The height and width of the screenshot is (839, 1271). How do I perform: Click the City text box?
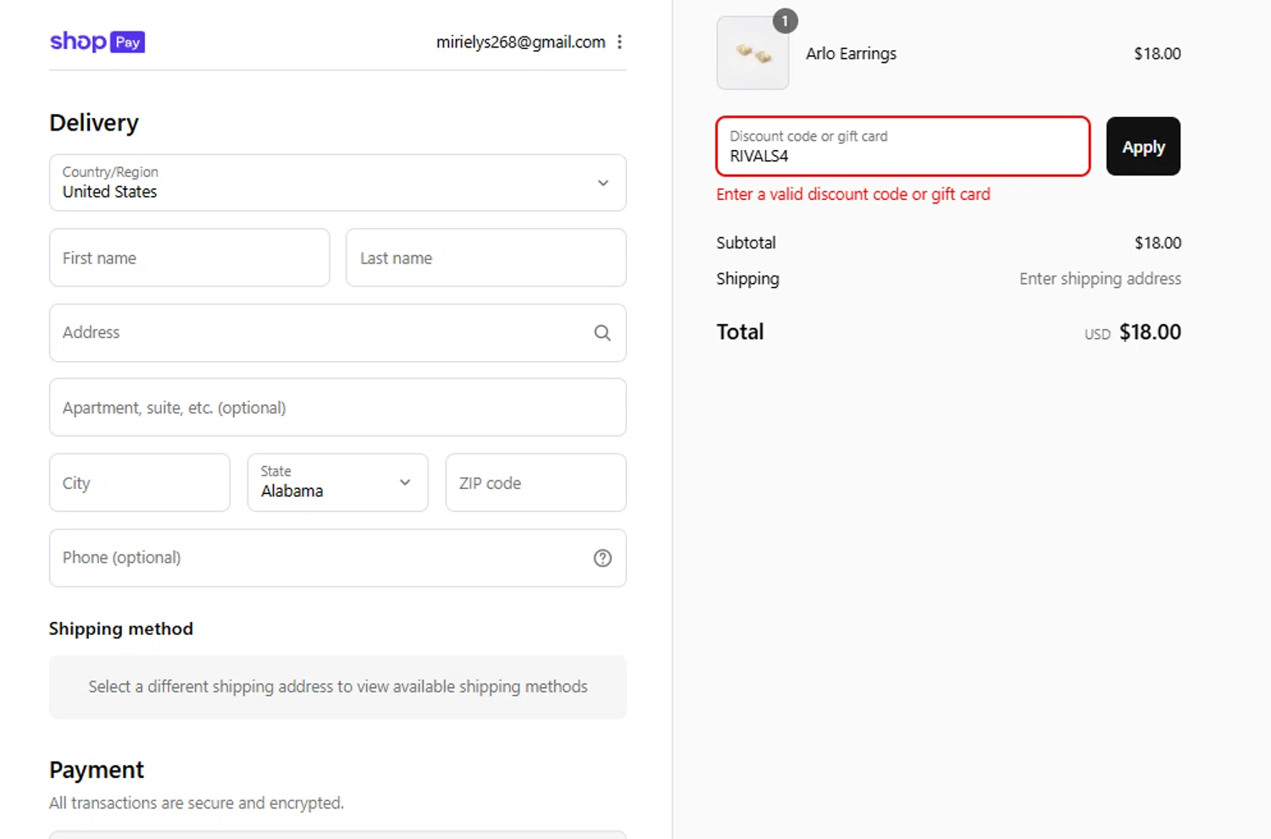tap(139, 483)
